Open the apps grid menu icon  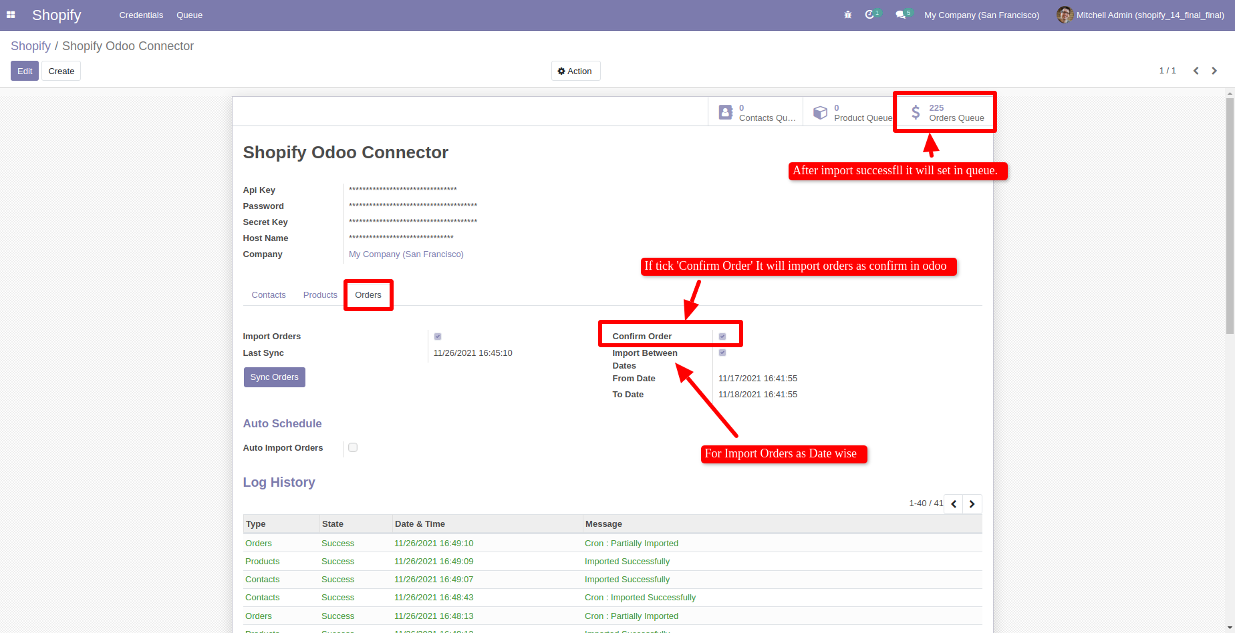pos(11,15)
